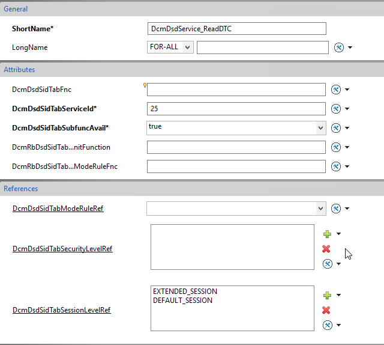Click the tool icon beside LongName field

(338, 47)
